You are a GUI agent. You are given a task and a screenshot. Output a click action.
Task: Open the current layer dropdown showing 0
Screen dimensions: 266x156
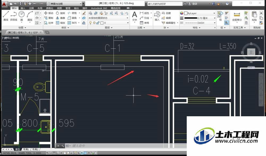(x=109, y=23)
